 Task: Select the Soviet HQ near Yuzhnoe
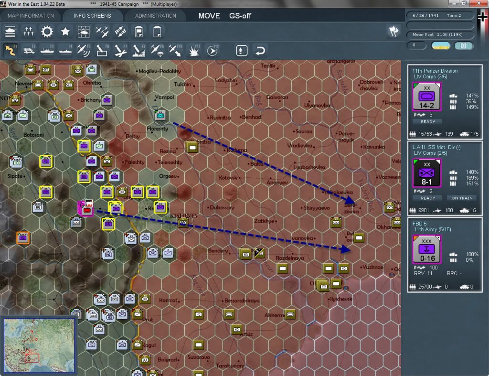tap(343, 269)
